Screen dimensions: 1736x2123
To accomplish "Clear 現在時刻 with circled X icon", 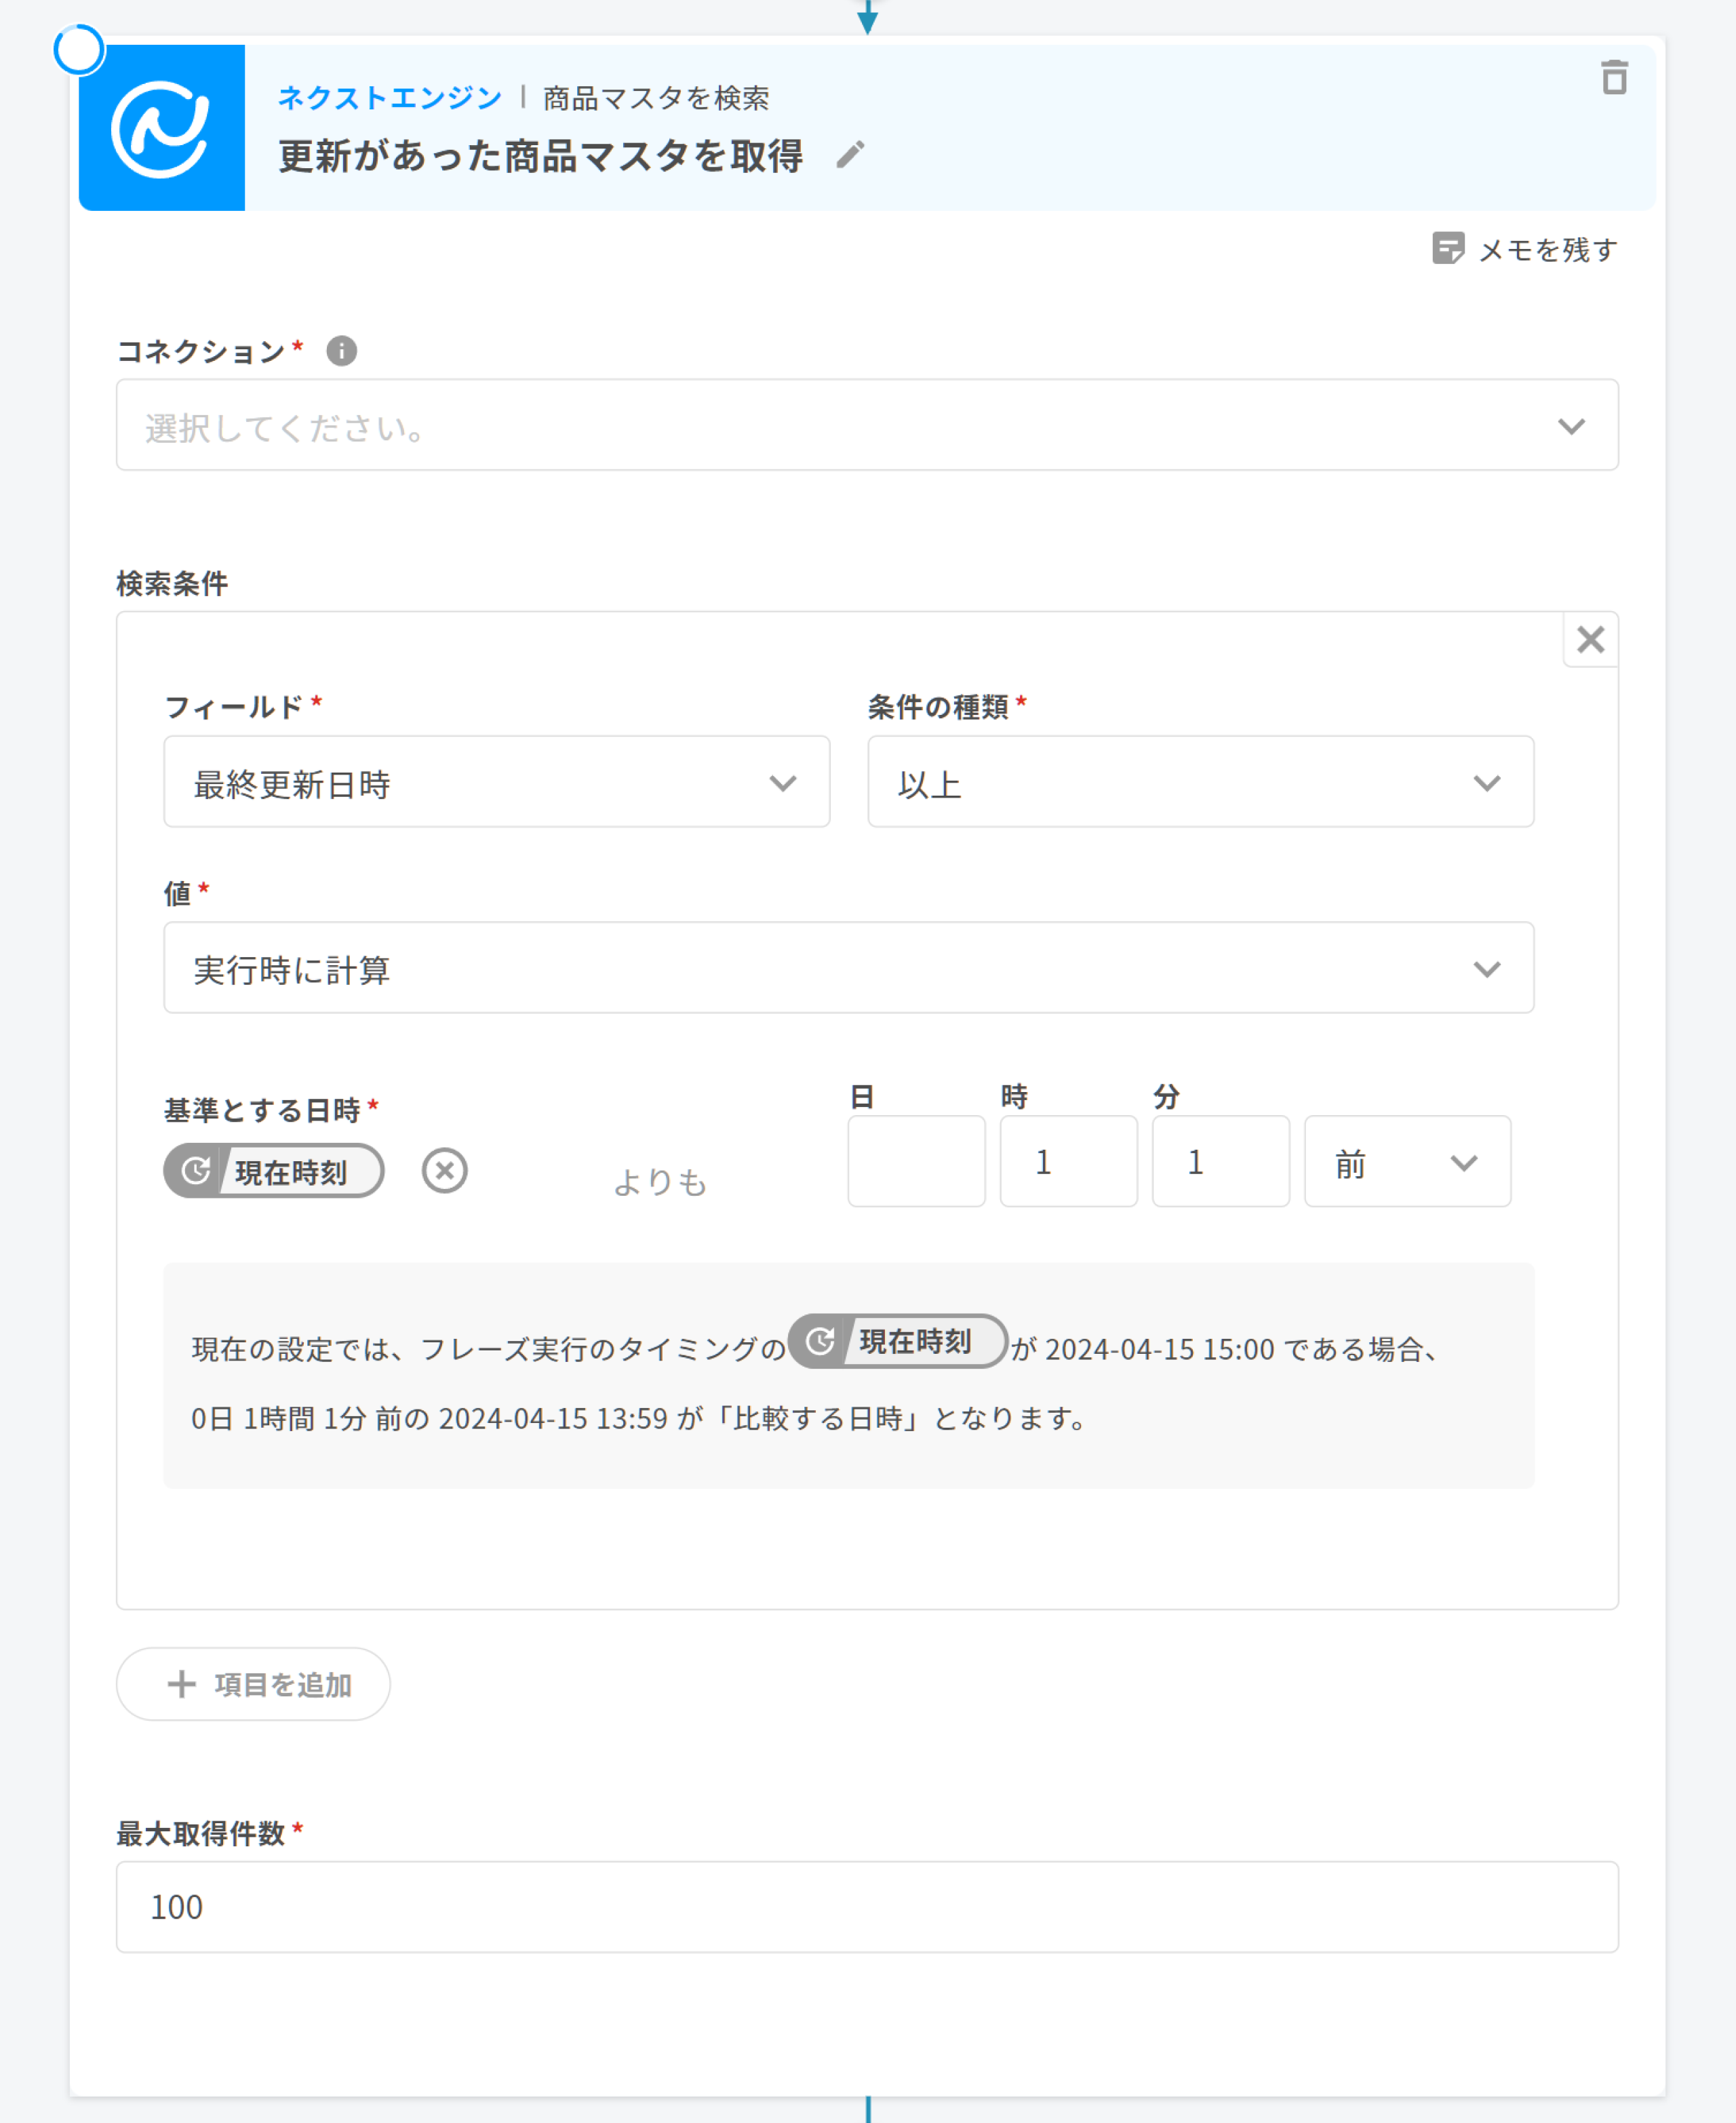I will coord(444,1170).
